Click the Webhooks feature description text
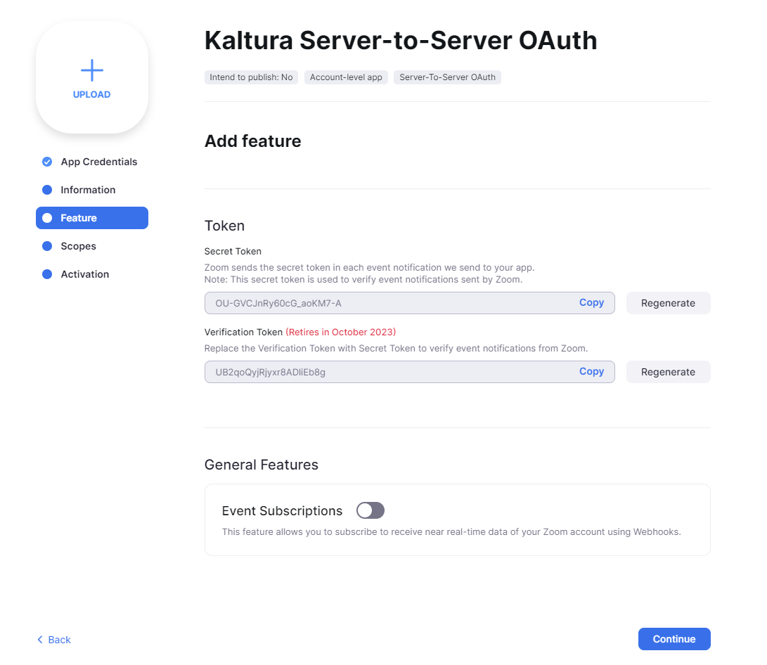 (451, 532)
